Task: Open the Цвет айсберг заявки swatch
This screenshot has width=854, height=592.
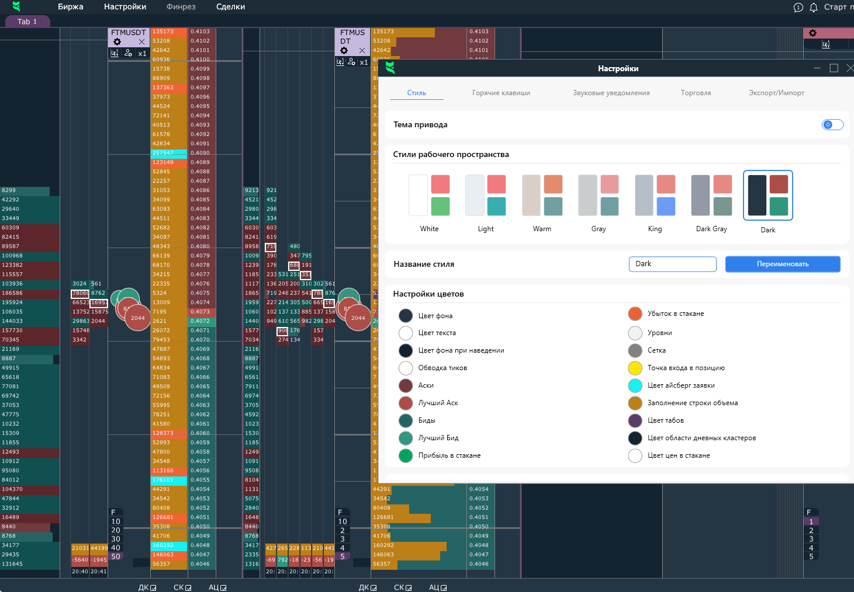Action: [635, 385]
